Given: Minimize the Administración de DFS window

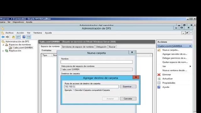Looking at the screenshot, I should pos(176,28).
